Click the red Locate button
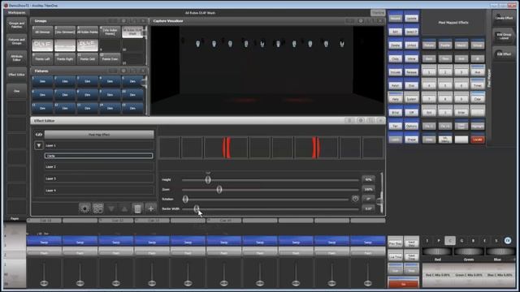 [x=478, y=140]
